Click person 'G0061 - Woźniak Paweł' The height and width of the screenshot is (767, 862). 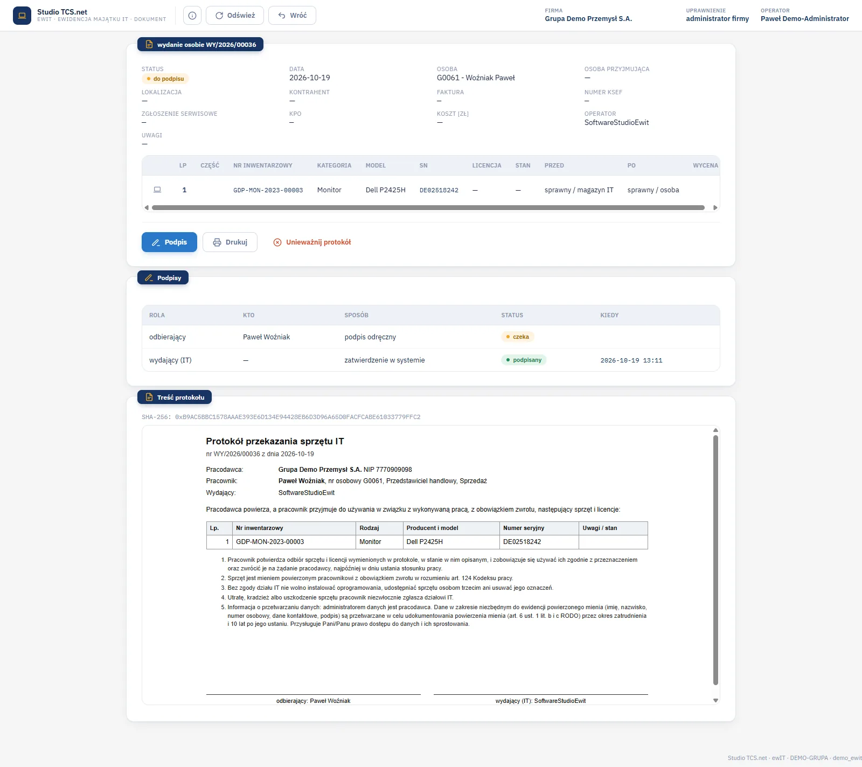tap(476, 78)
